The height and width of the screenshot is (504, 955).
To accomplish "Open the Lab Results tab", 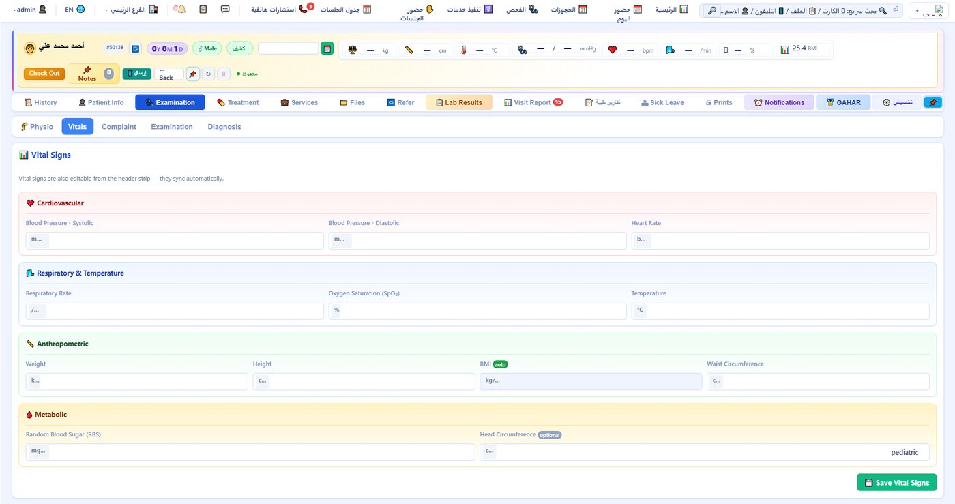I will point(459,102).
